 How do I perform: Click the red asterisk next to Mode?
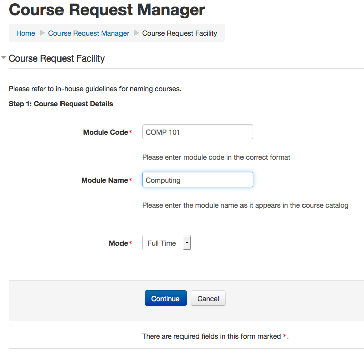[x=130, y=243]
